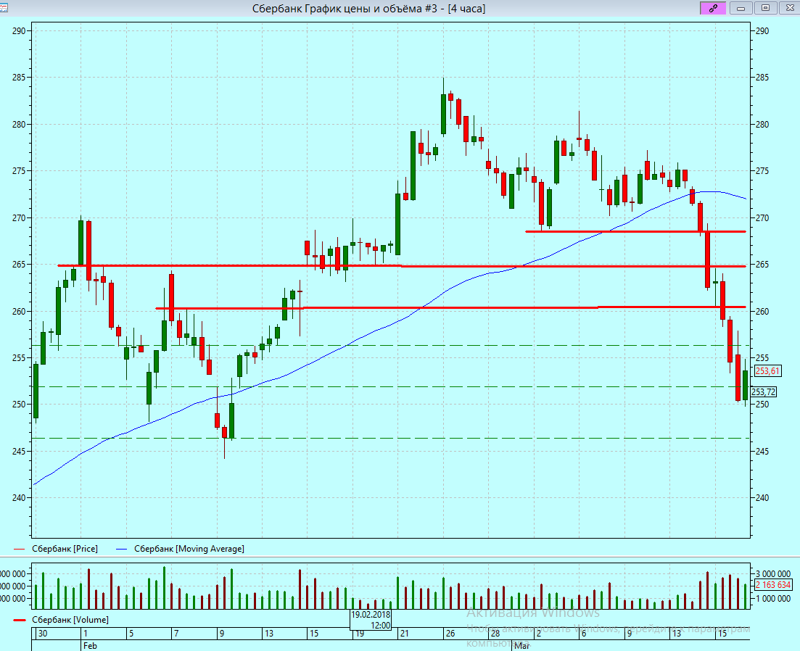Select the short red horizontal line near 268.5
Screen dimensions: 800x651
point(635,231)
